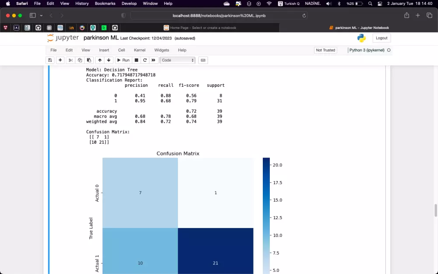The image size is (438, 274).
Task: Click the heatmap cell showing 7
Action: click(x=140, y=192)
